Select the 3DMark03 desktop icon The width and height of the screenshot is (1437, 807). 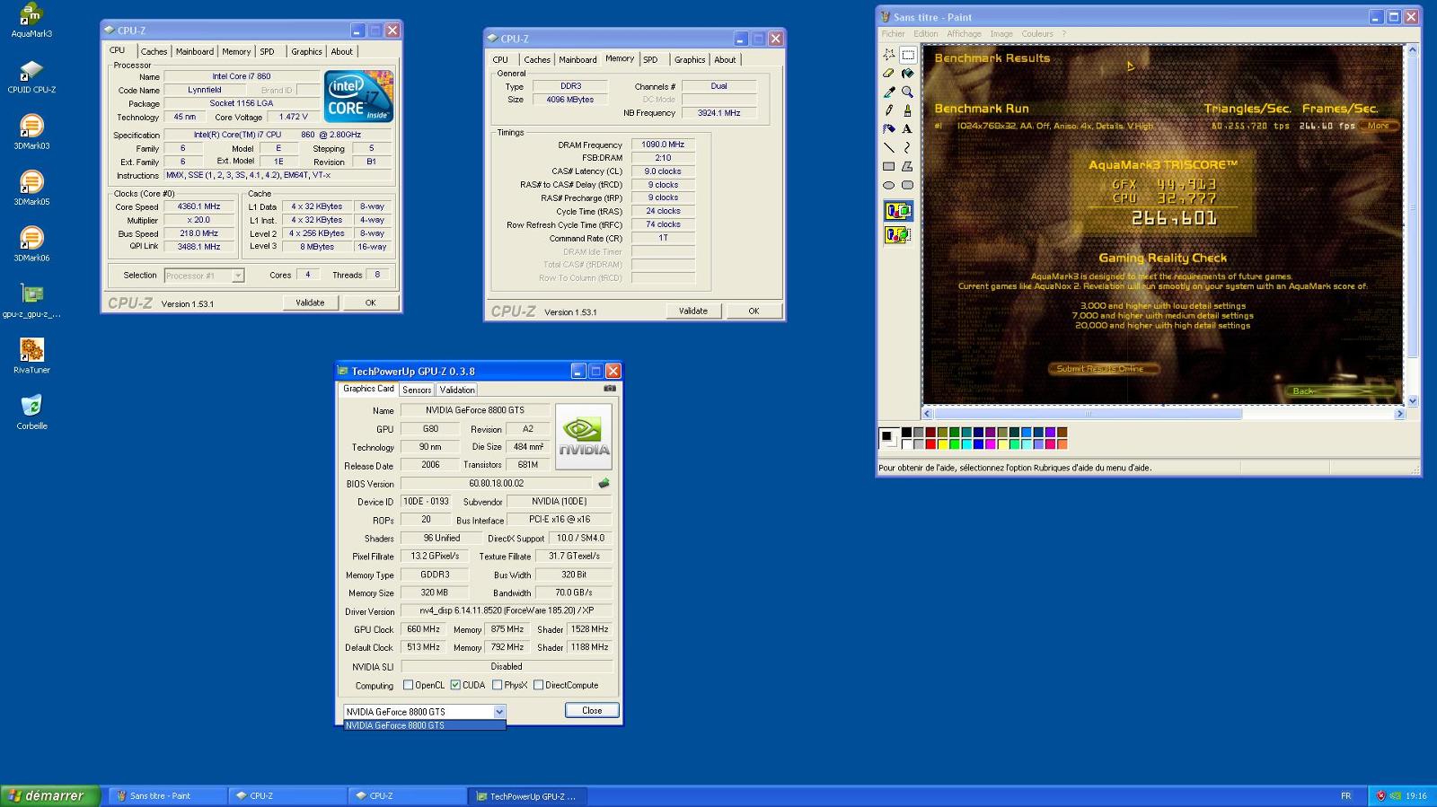(x=31, y=132)
